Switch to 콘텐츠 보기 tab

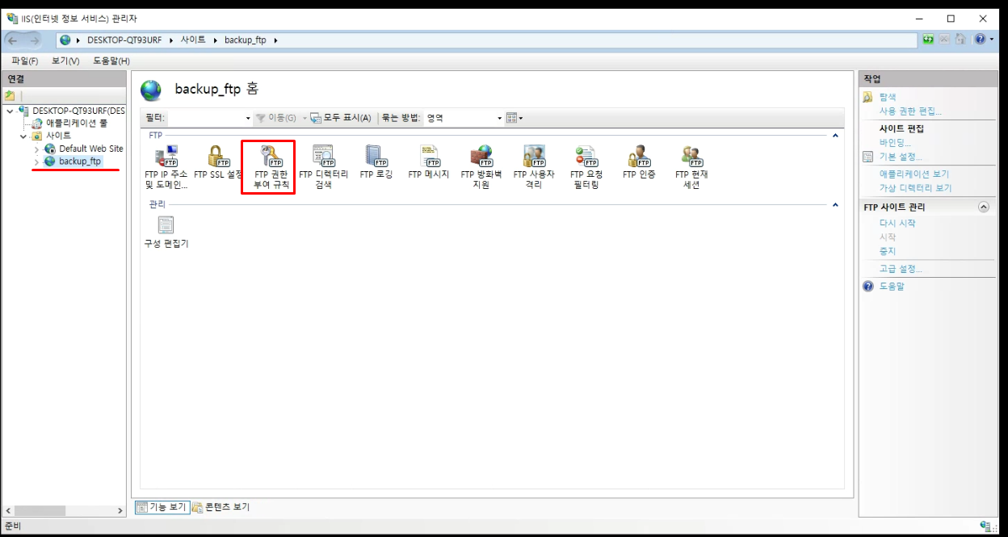(x=220, y=507)
